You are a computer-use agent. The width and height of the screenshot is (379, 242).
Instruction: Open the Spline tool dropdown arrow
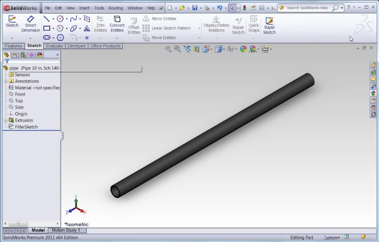pos(80,19)
